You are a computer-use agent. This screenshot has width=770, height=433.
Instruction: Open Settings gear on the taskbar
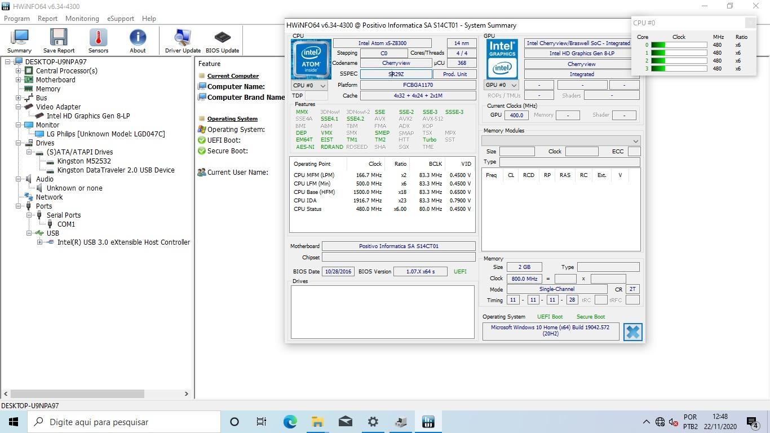click(373, 422)
